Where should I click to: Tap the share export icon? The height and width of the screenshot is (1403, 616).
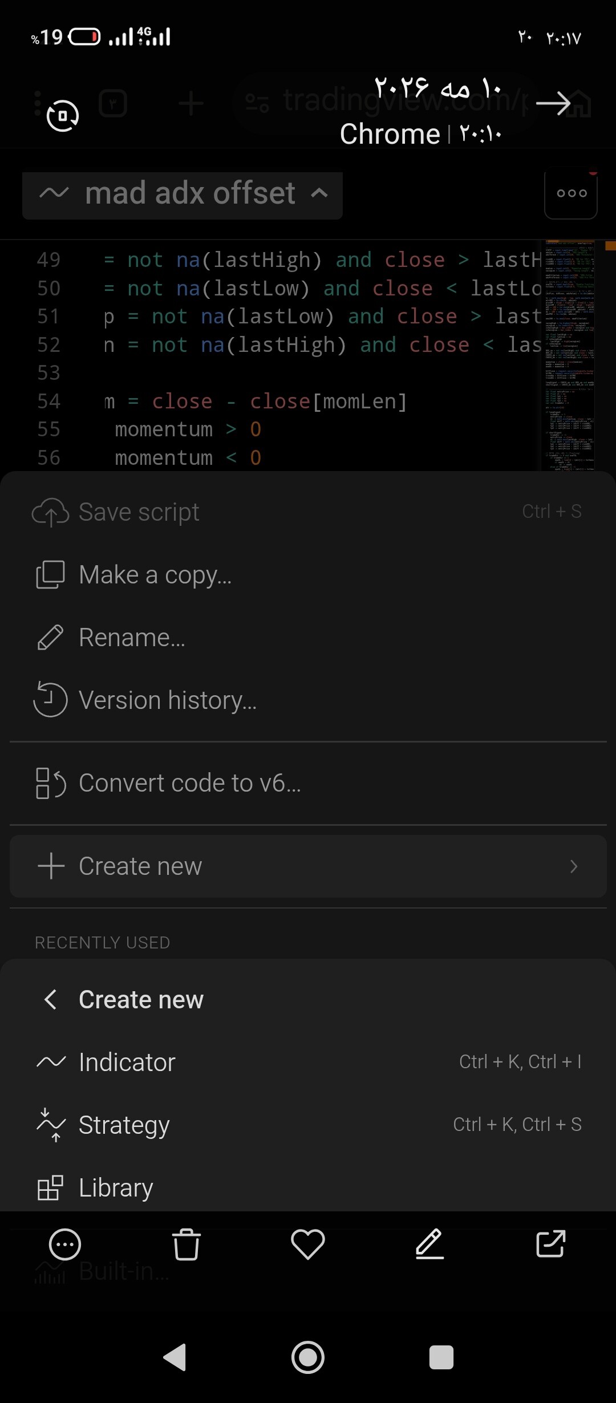[551, 1244]
